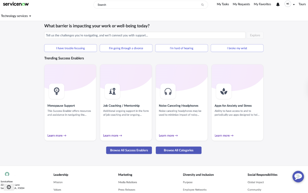
Task: Click the ServiceNow logo in header
Action: [x=16, y=4]
